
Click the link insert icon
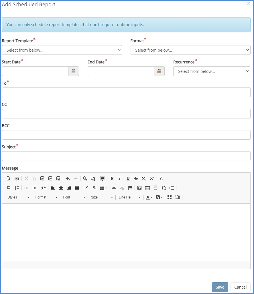tap(114, 188)
